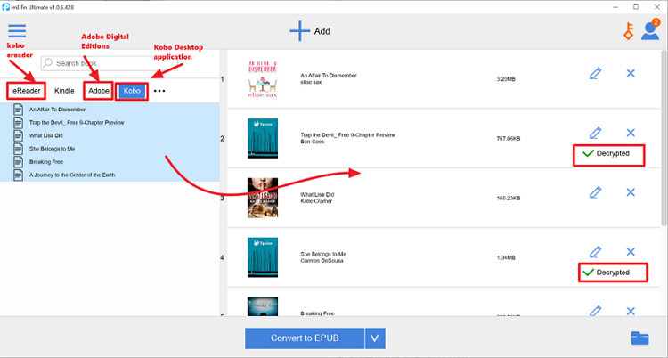Select She Belongs to Me in sidebar
Viewport: 668px width, 358px height.
(52, 149)
